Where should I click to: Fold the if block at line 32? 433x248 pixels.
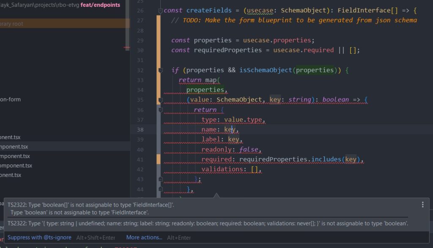[x=160, y=70]
